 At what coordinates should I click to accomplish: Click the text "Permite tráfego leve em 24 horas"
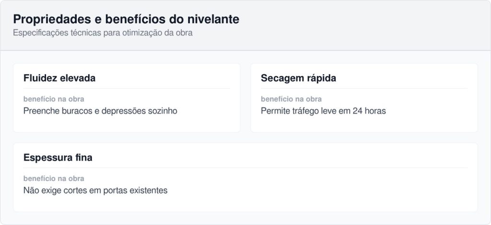coord(323,111)
